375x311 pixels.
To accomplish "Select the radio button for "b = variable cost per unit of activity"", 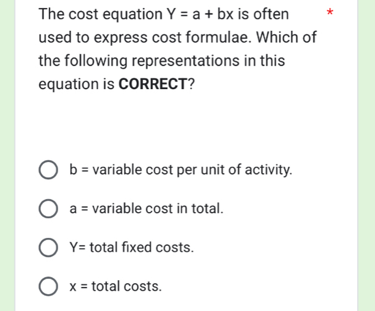I will [49, 169].
